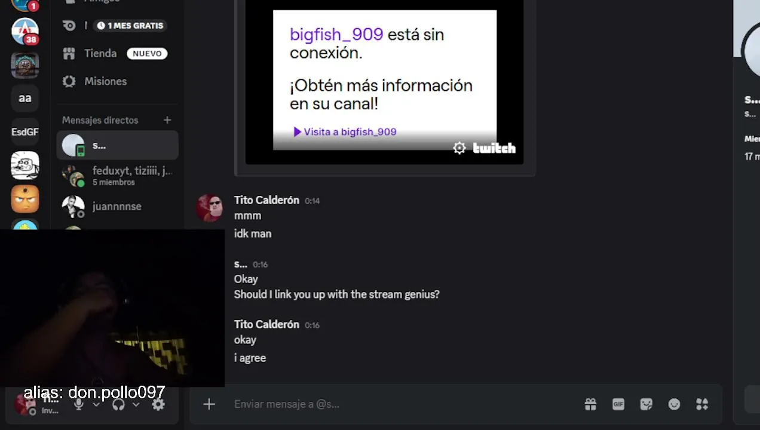Toggle the microphone mute button
Viewport: 760px width, 430px height.
coord(78,404)
